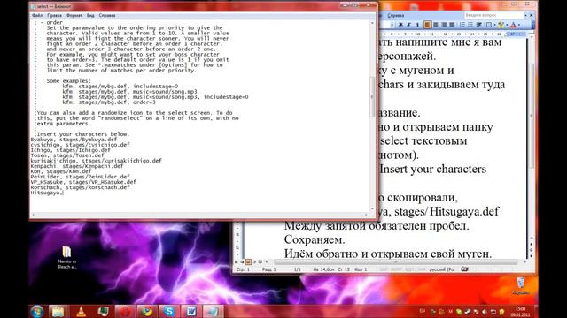The width and height of the screenshot is (567, 318).
Task: Click the taskbar clock showing 15:08
Action: [x=520, y=312]
